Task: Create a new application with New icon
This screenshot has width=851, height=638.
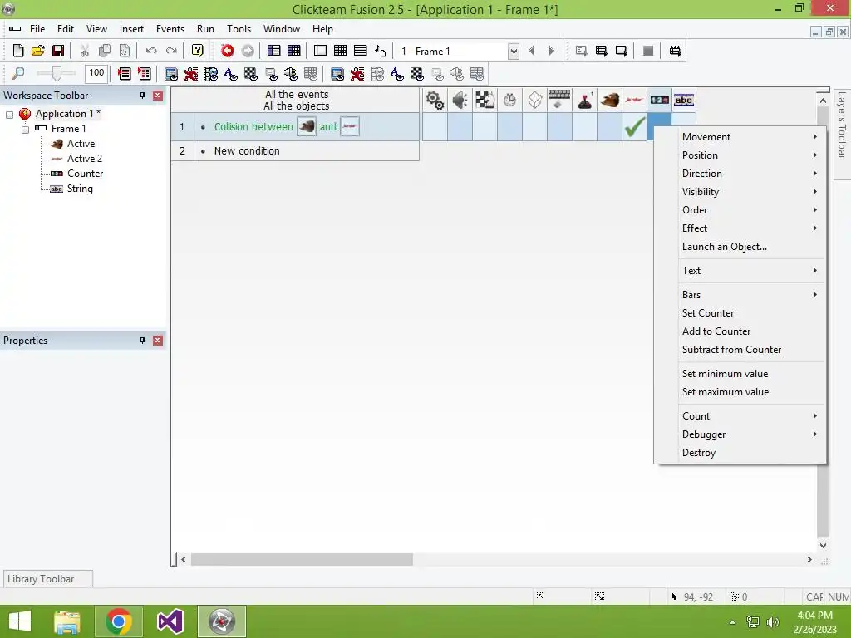Action: point(18,51)
